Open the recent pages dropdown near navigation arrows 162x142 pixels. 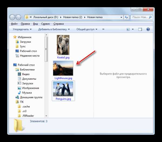(x=23, y=17)
